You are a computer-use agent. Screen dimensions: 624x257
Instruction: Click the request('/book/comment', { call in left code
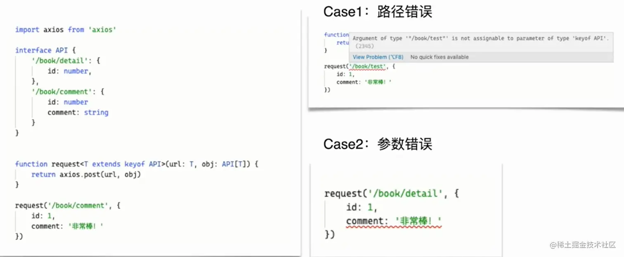point(68,205)
